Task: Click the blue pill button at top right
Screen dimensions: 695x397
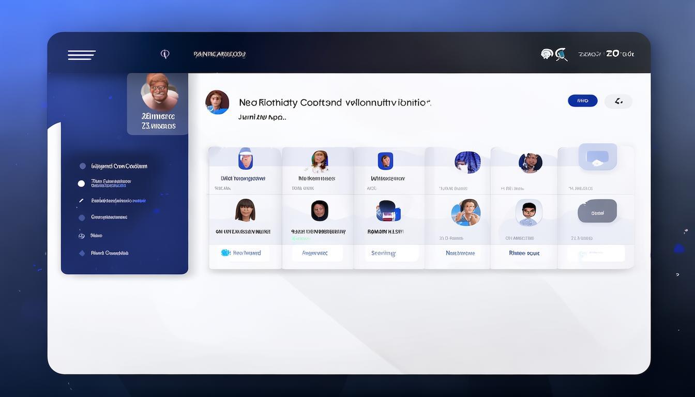Action: [582, 101]
